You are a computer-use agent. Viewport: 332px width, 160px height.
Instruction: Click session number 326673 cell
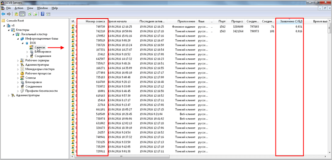pos(100,128)
